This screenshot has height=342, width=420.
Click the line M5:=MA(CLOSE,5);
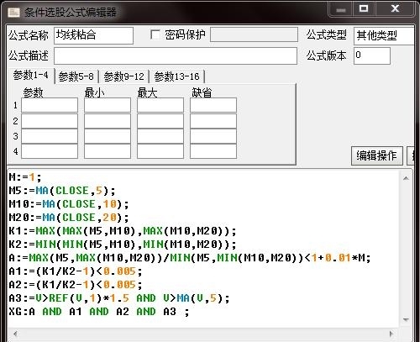point(62,191)
